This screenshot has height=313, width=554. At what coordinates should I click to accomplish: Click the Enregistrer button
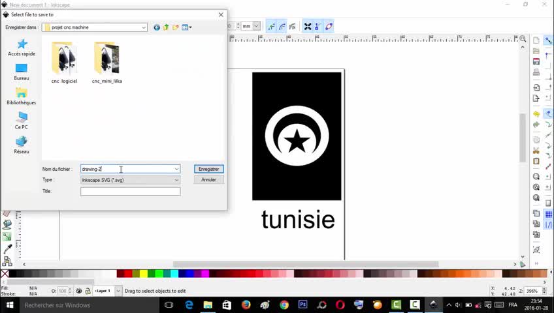point(208,169)
